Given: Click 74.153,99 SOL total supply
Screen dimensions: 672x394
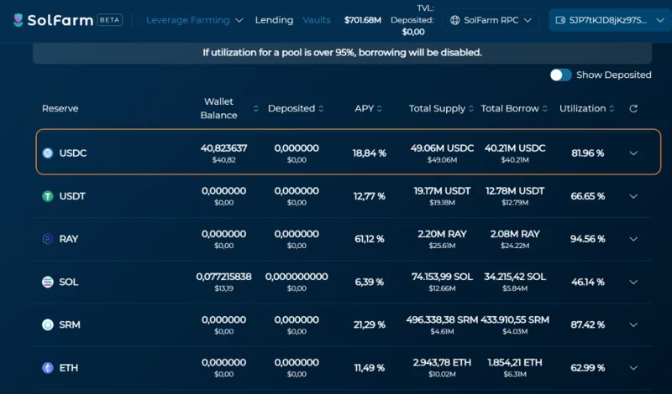Looking at the screenshot, I should [443, 277].
